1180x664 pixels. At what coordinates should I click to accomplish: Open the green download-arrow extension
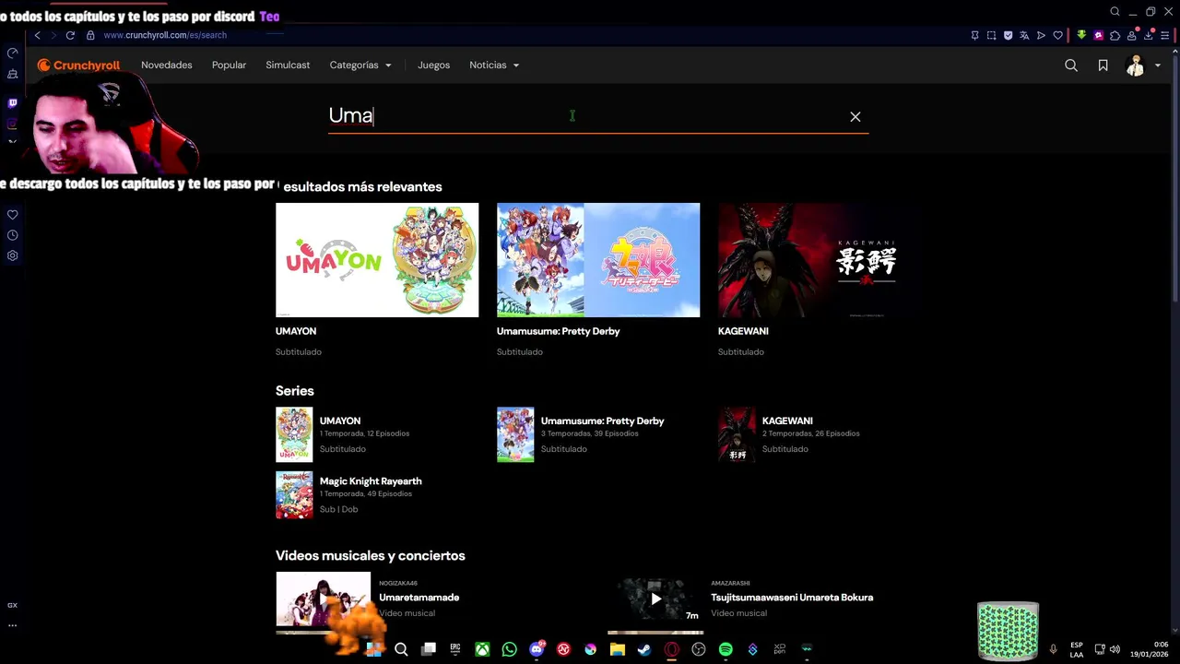[1081, 35]
